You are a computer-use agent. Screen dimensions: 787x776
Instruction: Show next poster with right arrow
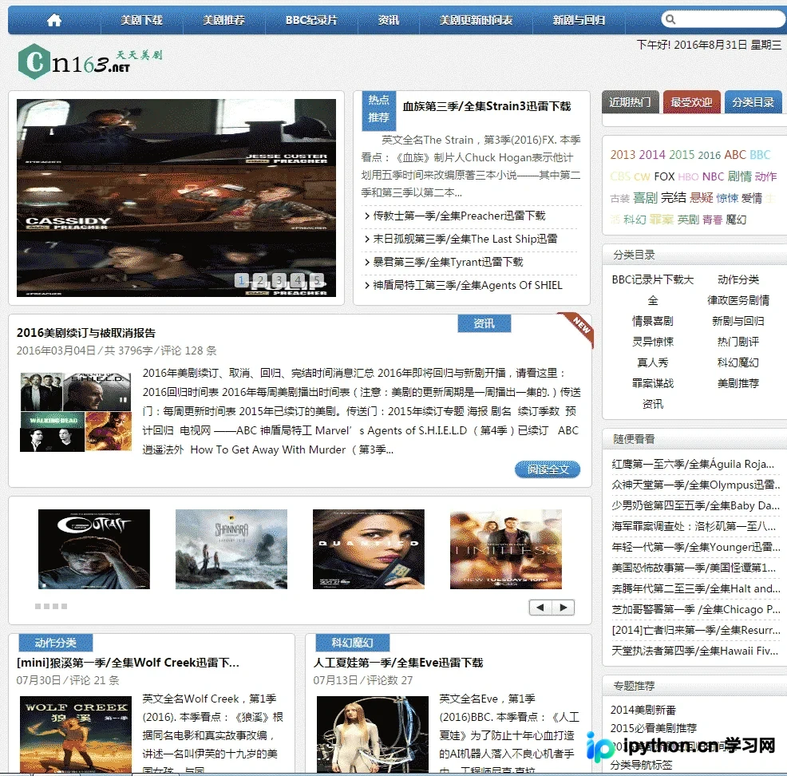[564, 608]
